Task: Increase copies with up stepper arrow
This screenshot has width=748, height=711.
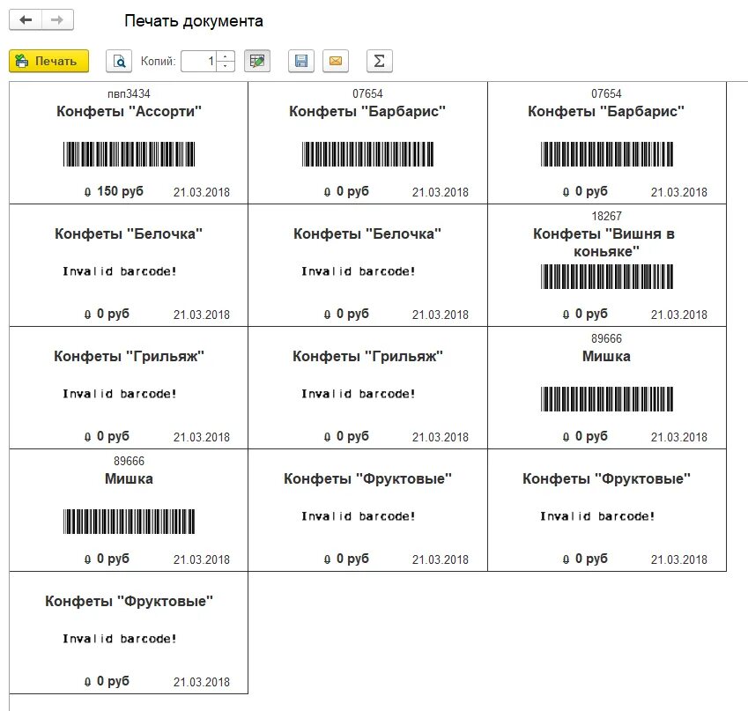Action: click(x=226, y=56)
